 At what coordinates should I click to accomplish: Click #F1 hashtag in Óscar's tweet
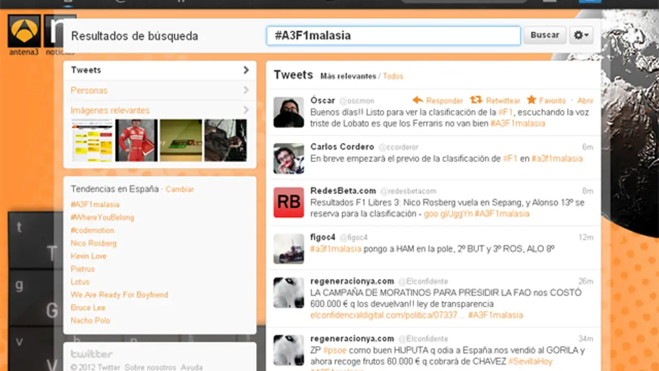click(x=505, y=112)
